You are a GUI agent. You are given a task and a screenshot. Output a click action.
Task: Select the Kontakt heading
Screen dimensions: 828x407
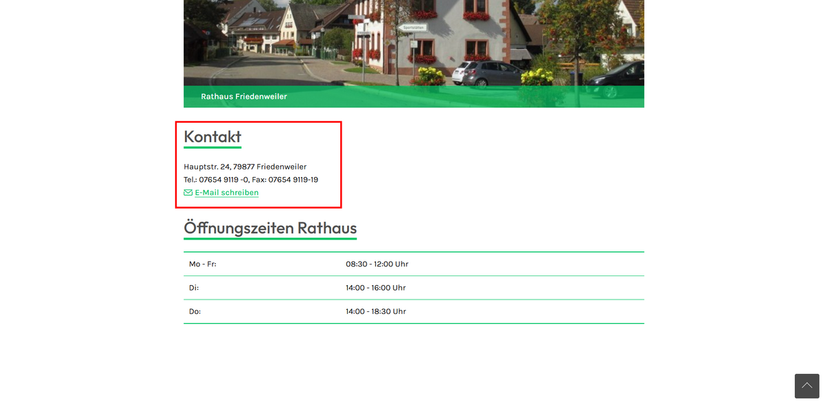[x=213, y=136]
